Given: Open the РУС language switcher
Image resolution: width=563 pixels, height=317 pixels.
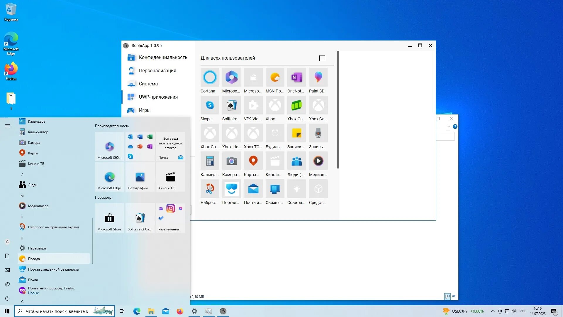Looking at the screenshot, I should click(523, 311).
